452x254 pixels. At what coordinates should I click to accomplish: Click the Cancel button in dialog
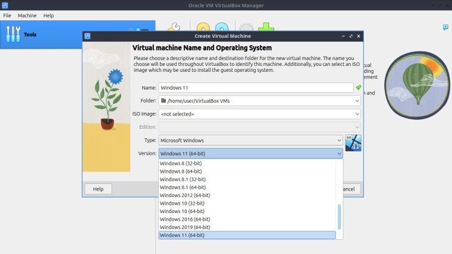tap(351, 189)
